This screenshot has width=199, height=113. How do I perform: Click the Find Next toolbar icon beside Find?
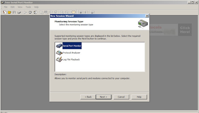click(x=67, y=12)
